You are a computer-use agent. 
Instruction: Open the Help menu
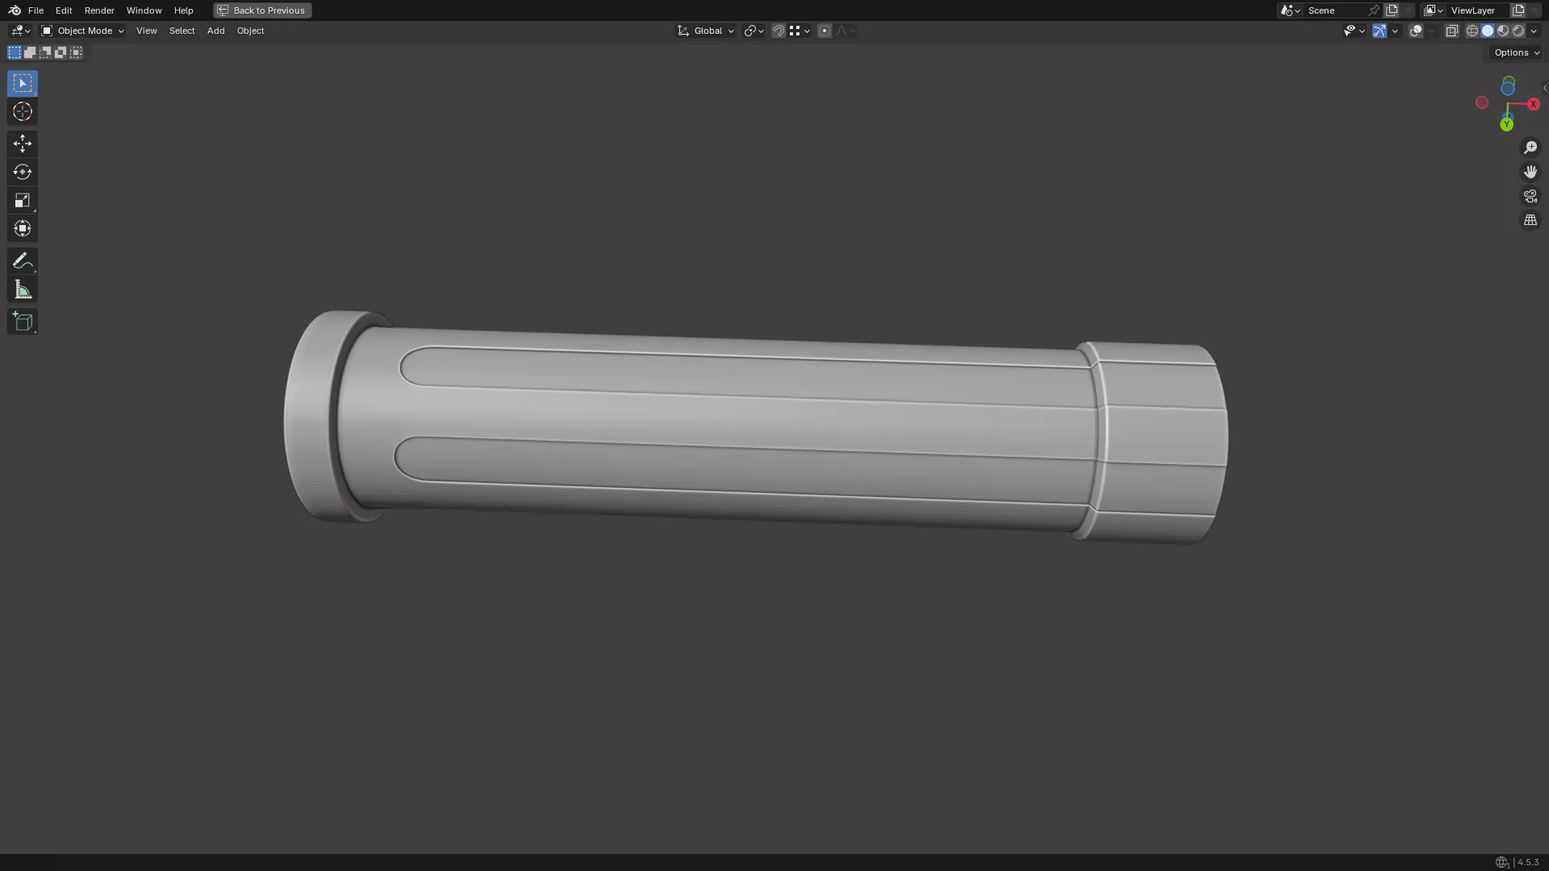pos(183,10)
